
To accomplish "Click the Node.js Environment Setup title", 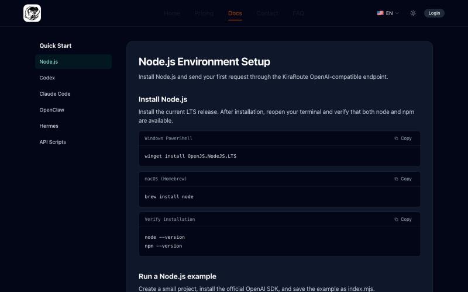I will point(204,62).
